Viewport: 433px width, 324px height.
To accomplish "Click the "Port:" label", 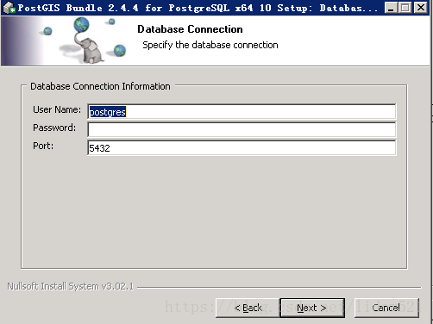I will click(x=43, y=146).
